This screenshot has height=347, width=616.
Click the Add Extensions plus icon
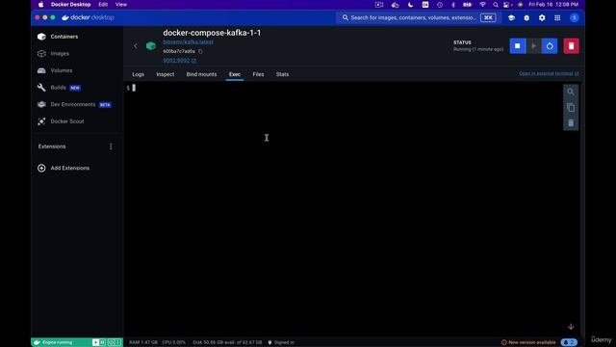tap(41, 168)
